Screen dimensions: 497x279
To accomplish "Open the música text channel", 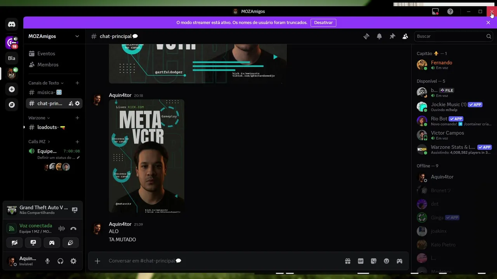I will (54, 92).
